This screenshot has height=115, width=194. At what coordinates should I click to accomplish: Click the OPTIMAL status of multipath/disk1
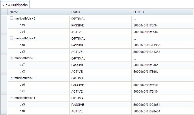[78, 98]
